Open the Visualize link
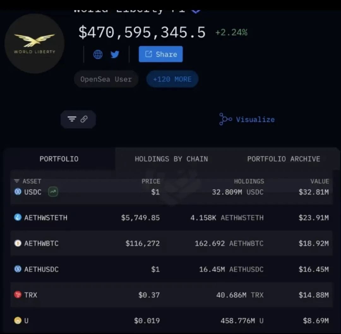Screen dimensions: 341x334 (x=247, y=119)
